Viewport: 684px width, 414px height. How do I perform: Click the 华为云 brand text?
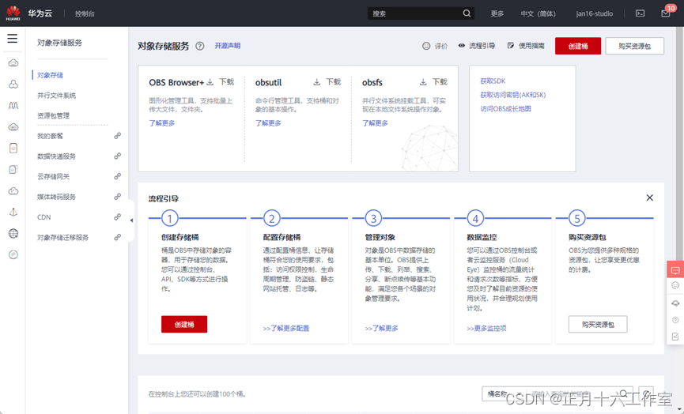[x=40, y=13]
